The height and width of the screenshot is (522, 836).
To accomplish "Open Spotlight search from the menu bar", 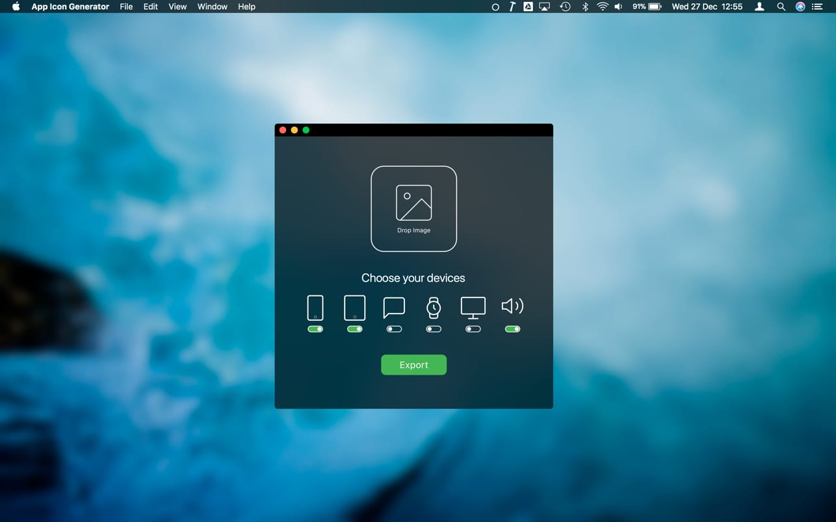I will click(x=781, y=6).
